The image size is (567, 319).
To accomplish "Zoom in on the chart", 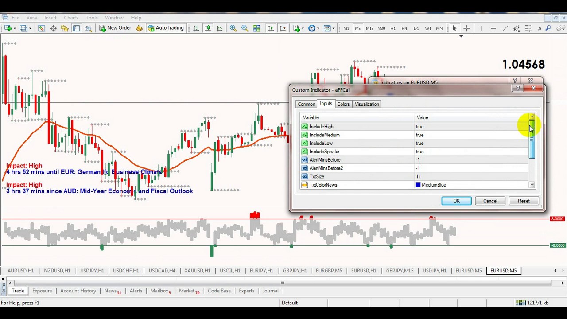I will (233, 28).
